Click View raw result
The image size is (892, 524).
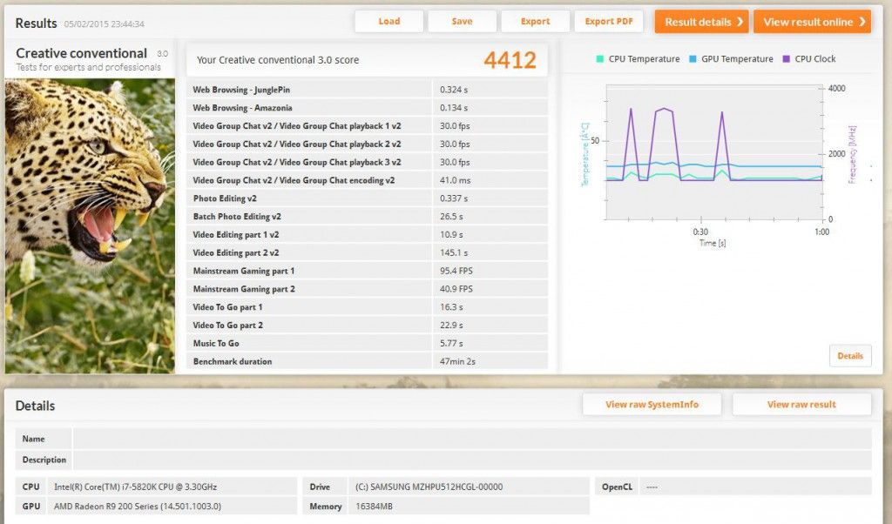(x=801, y=404)
